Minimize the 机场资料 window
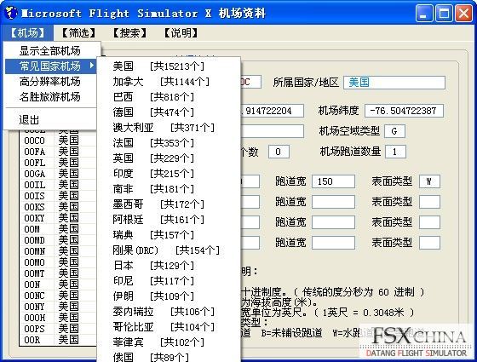 tap(424, 14)
